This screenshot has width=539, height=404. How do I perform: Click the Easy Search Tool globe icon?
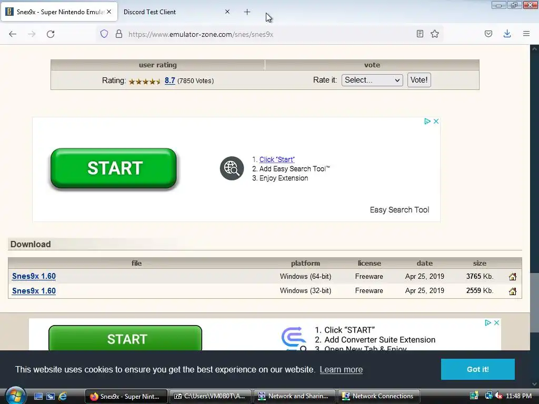click(232, 168)
